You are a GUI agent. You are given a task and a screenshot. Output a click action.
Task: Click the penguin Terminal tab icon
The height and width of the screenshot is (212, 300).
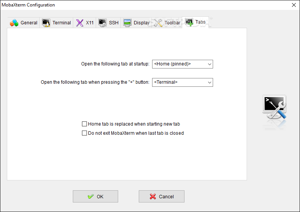tap(46, 23)
